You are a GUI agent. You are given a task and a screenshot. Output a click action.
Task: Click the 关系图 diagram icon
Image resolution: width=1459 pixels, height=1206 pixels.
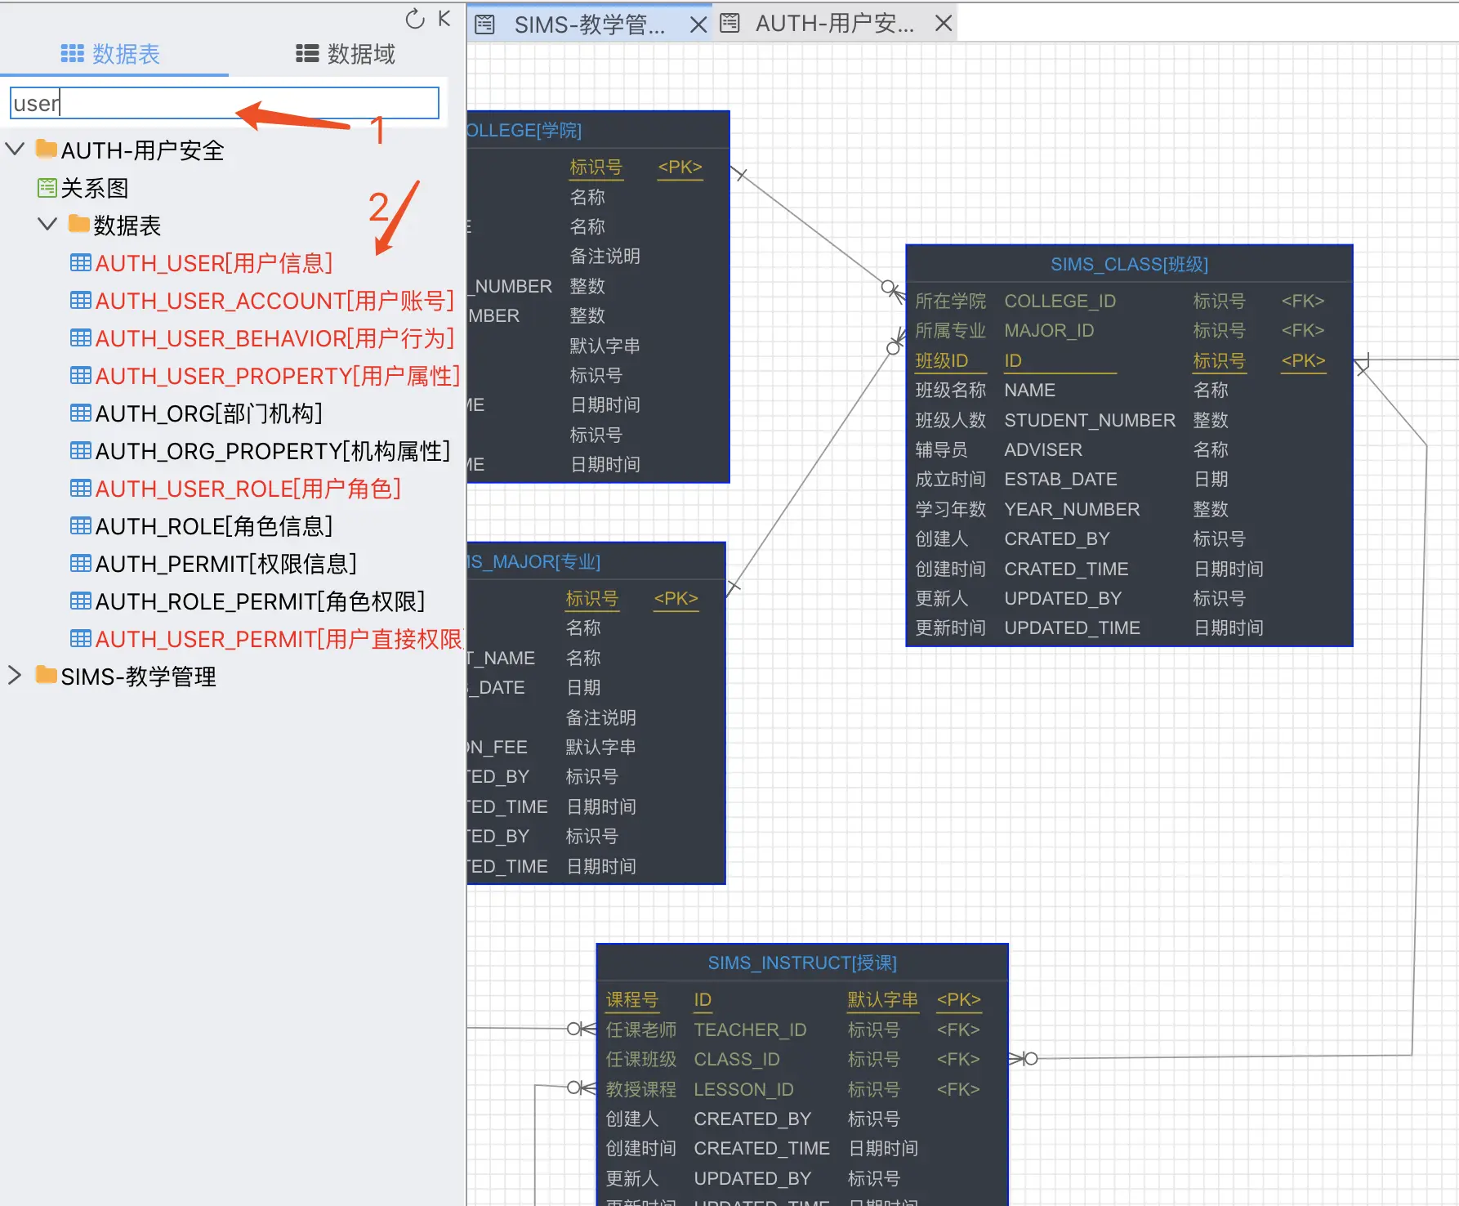(x=47, y=188)
